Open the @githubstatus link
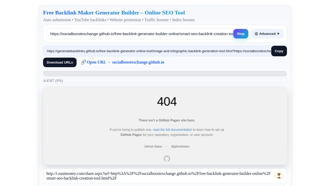This screenshot has height=186, width=330. [180, 146]
